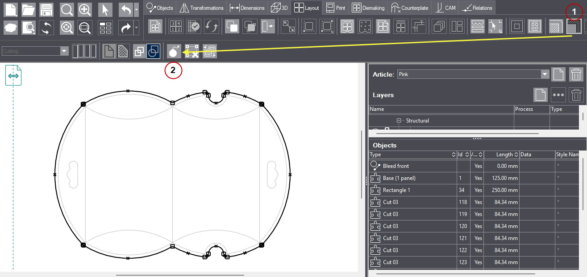This screenshot has height=277, width=587.
Task: Click the save floppy disk icon
Action: pyautogui.click(x=46, y=9)
